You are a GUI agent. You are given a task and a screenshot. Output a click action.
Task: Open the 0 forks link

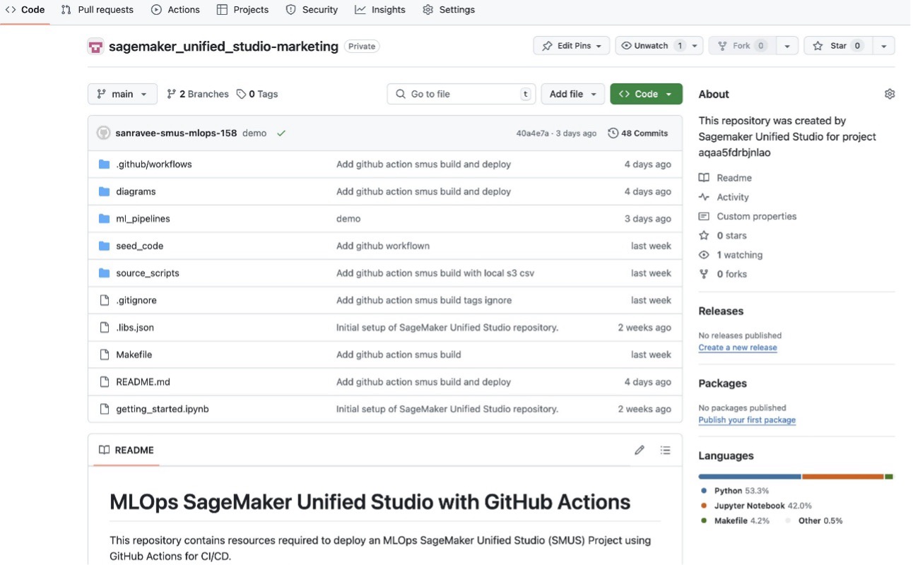723,274
